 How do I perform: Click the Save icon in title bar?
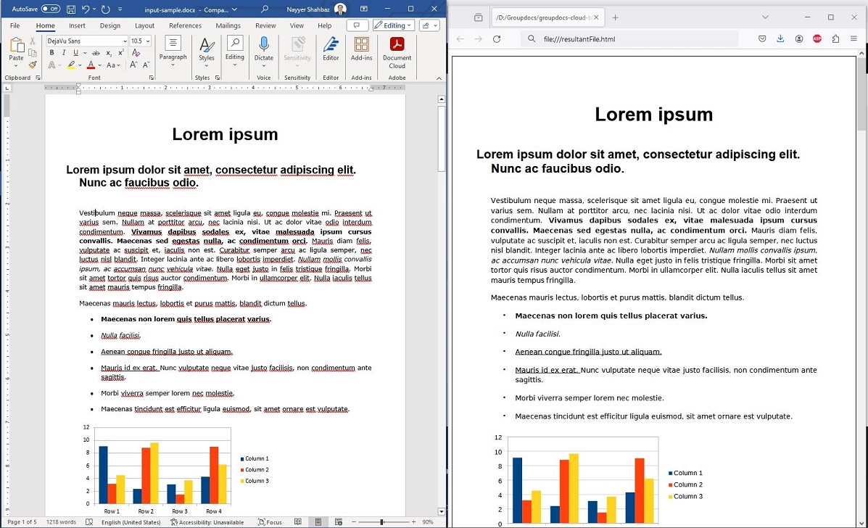(71, 9)
